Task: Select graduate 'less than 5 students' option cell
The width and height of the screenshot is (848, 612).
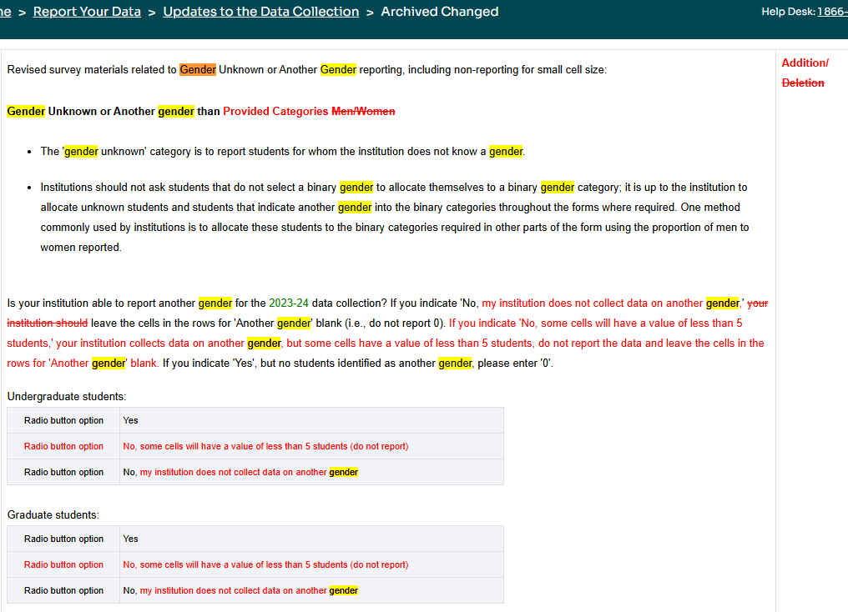Action: 311,564
